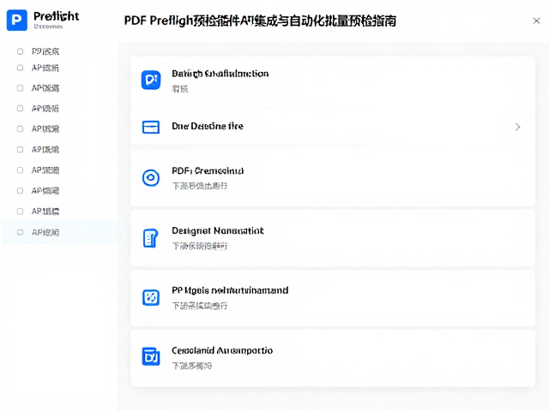Select the circle of the AP entry directly under "PD"
The image size is (549, 411).
click(x=21, y=68)
